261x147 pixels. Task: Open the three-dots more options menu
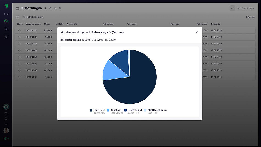(232, 8)
